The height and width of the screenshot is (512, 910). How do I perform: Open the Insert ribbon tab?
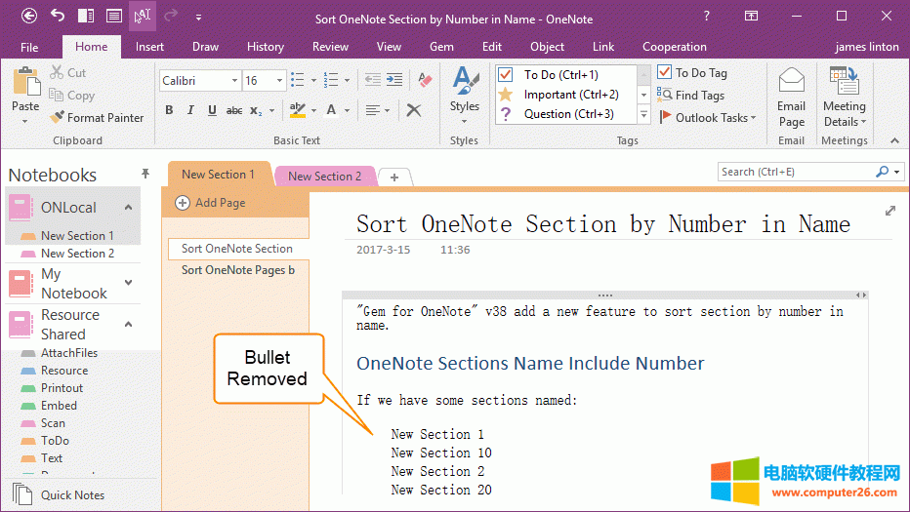coord(149,47)
